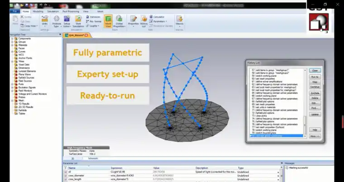Image resolution: width=344 pixels, height=182 pixels.
Task: Switch to the Post Processing ribbon tab
Action: pos(71,11)
